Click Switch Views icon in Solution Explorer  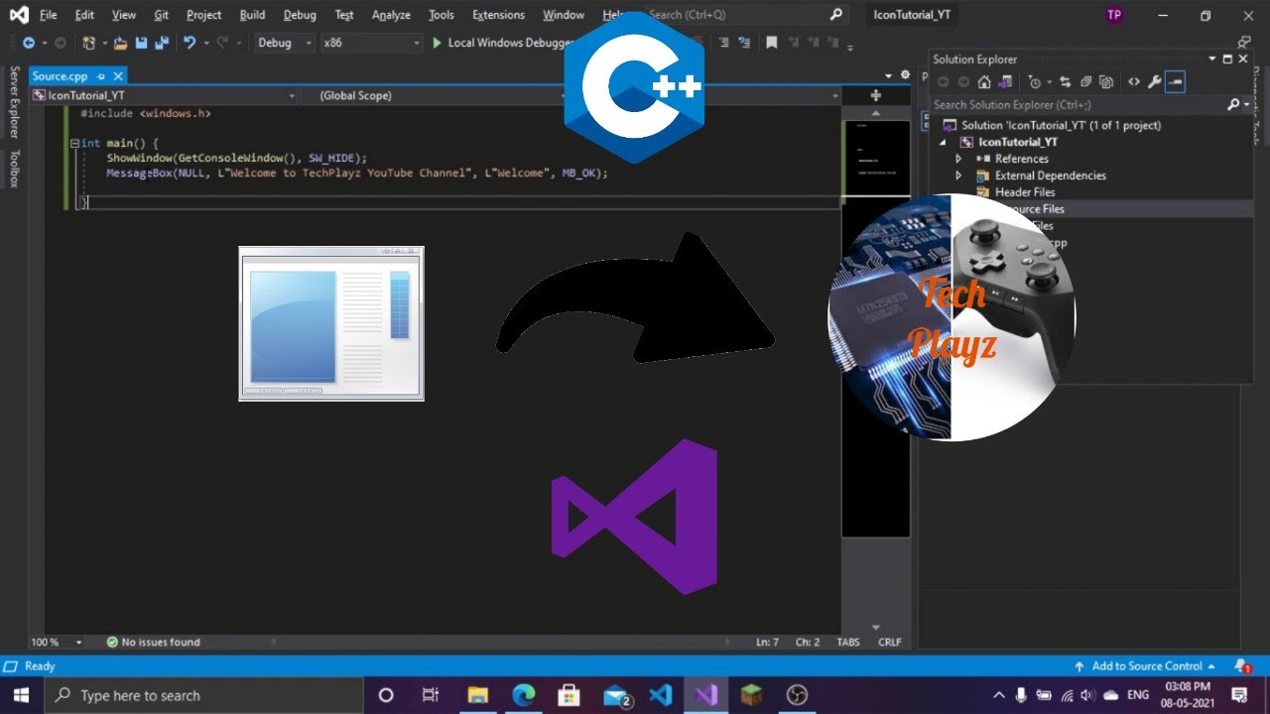[x=1006, y=82]
